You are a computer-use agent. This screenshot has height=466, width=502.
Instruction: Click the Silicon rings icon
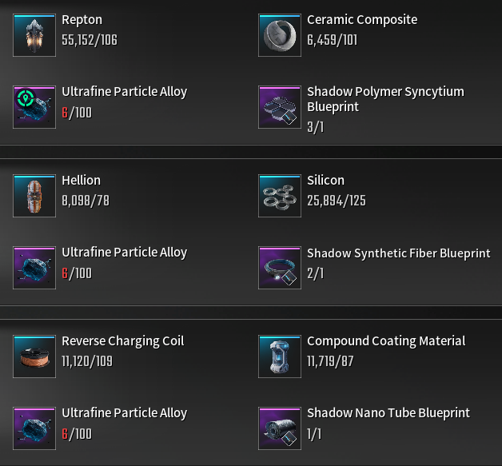click(x=280, y=196)
